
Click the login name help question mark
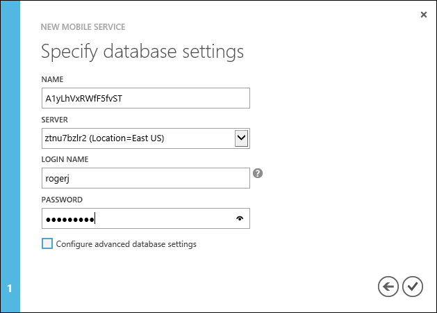258,173
